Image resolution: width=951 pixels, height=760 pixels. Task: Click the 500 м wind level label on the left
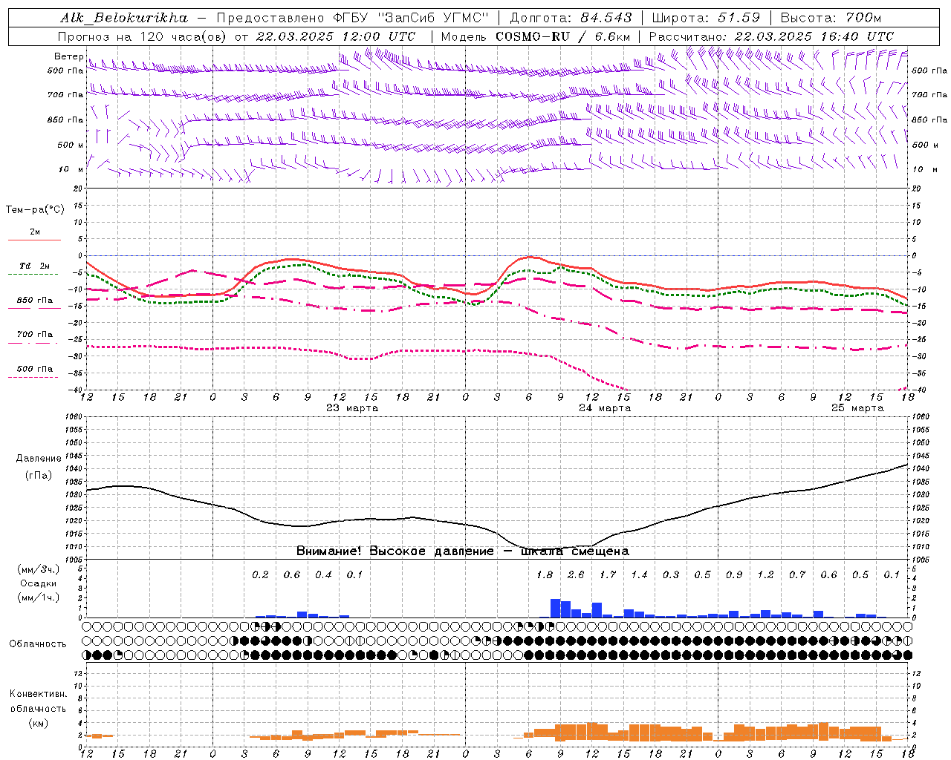tap(71, 145)
